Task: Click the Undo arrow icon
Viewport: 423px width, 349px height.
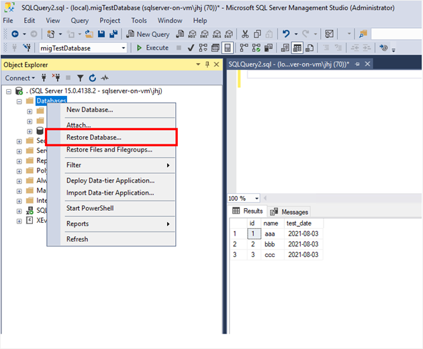Action: click(286, 34)
